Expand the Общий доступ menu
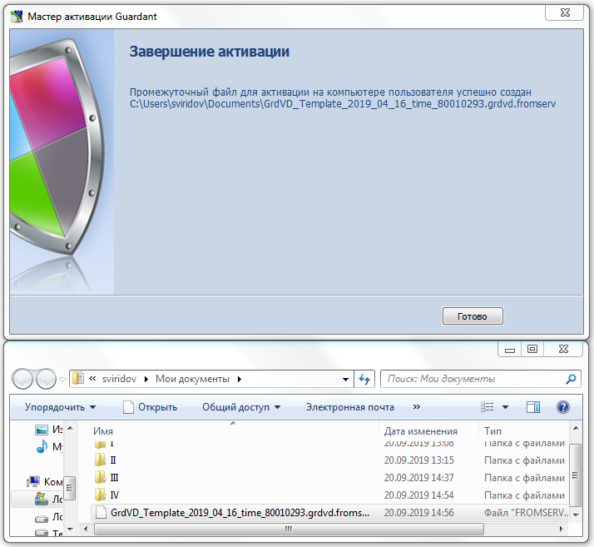Viewport: 594px width, 547px height. (x=241, y=407)
